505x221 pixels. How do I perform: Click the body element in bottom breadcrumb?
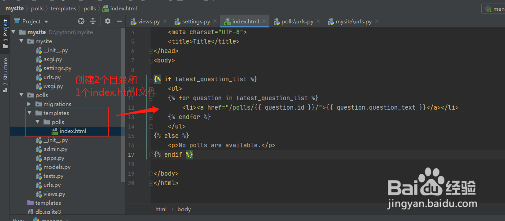pos(184,209)
